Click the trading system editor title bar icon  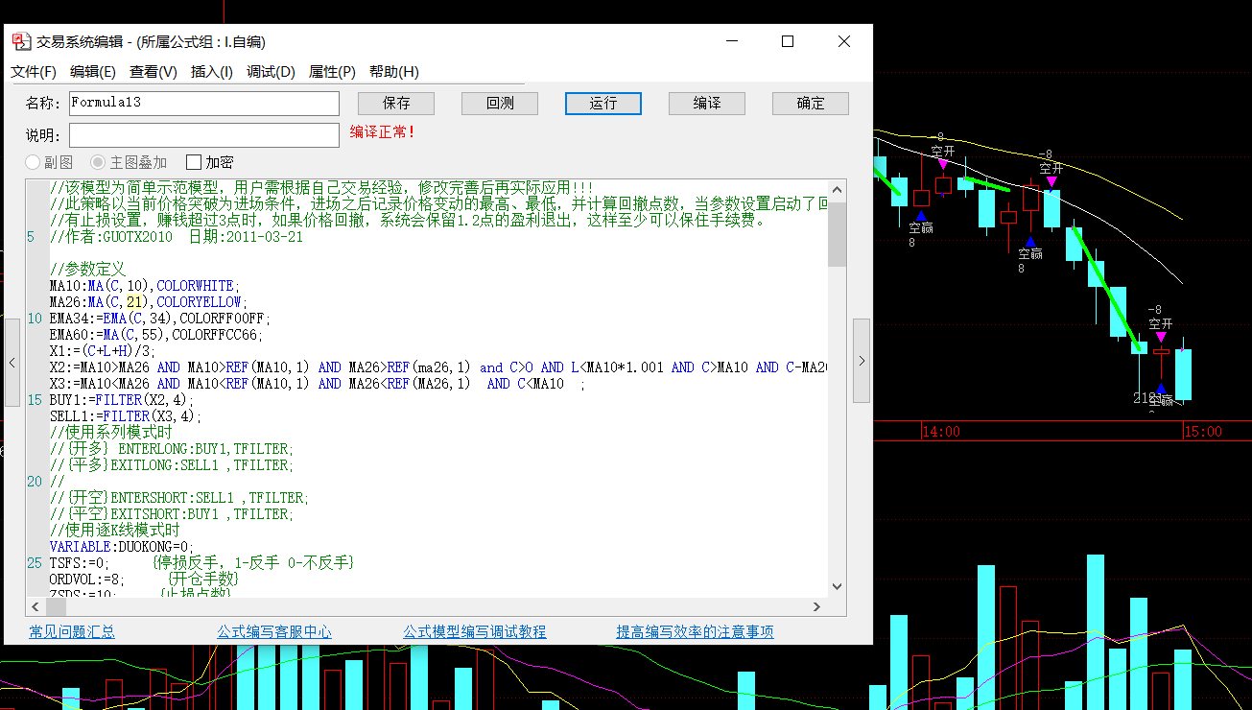coord(21,41)
